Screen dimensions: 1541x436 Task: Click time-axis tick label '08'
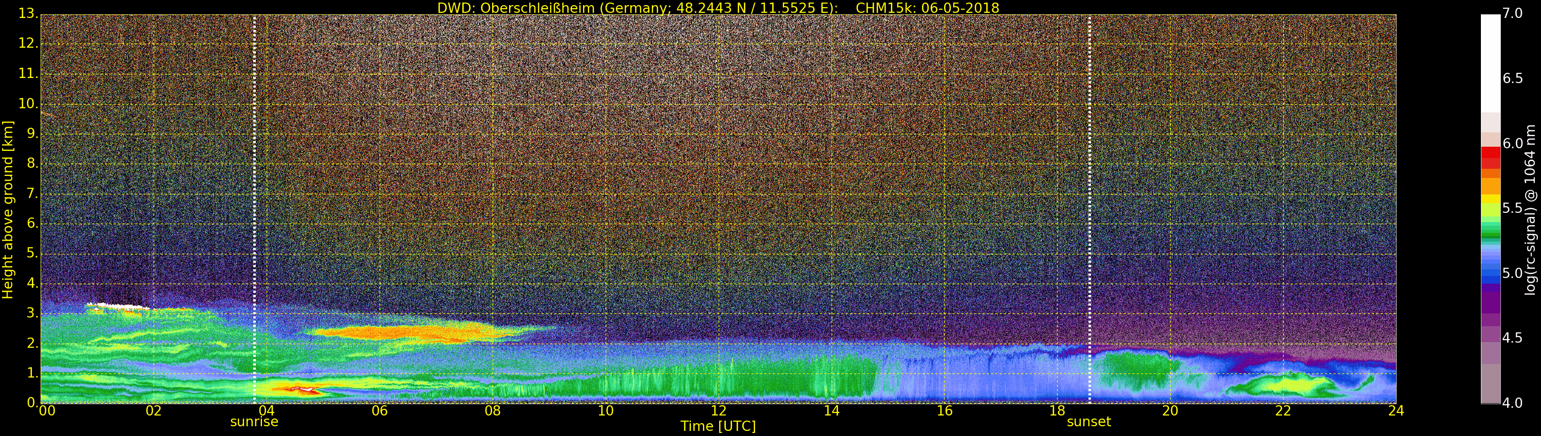pos(492,410)
